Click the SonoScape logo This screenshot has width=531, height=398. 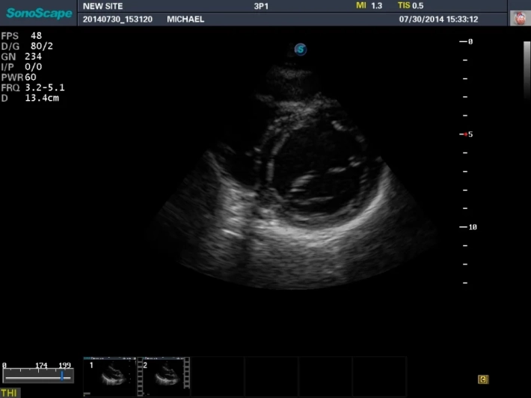pos(40,13)
